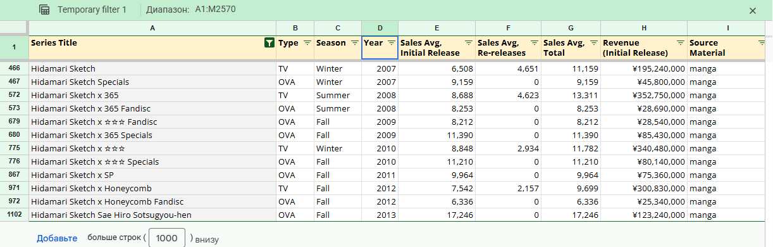Click the cell Hidamari Sketch Specials
Screen dimensions: 773x247
click(x=152, y=82)
